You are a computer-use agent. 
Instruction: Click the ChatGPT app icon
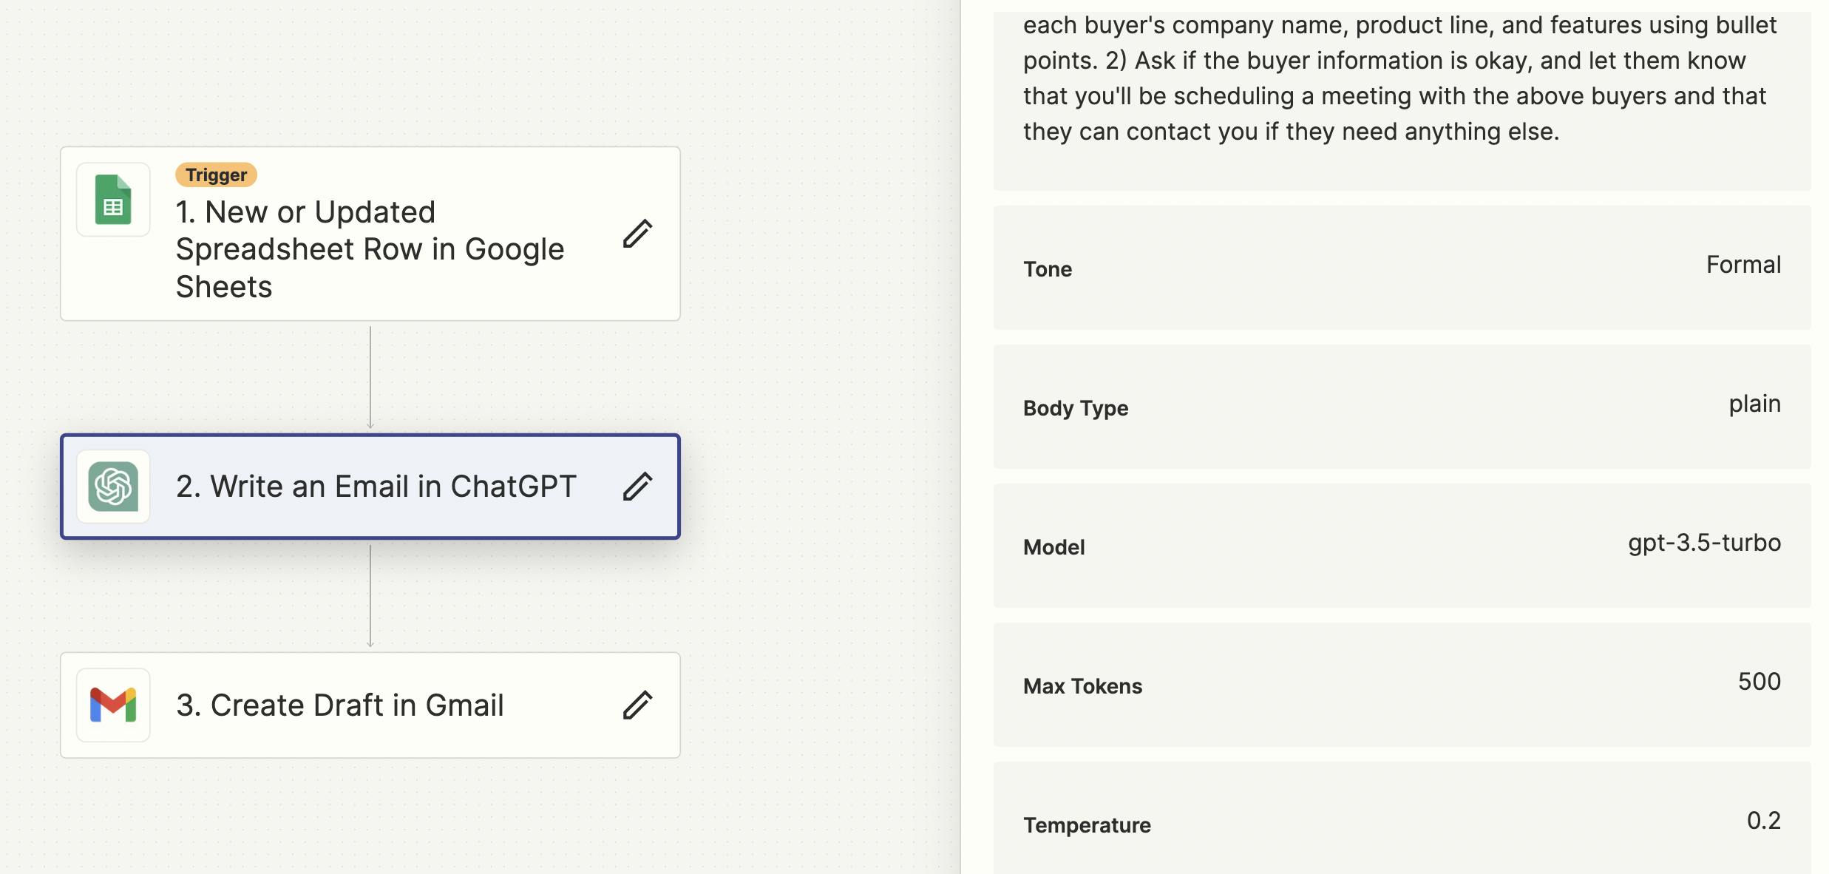(113, 487)
